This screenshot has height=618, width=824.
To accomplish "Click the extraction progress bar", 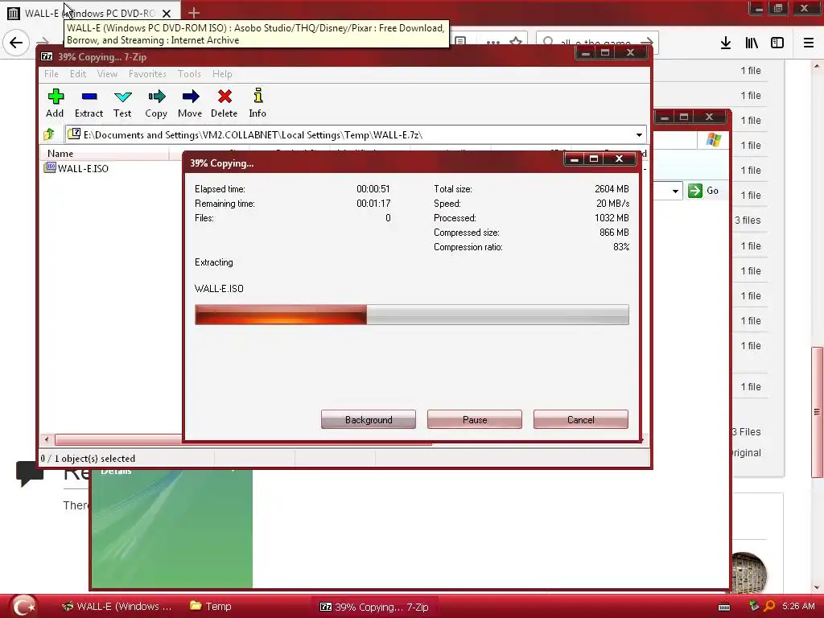I will click(411, 315).
